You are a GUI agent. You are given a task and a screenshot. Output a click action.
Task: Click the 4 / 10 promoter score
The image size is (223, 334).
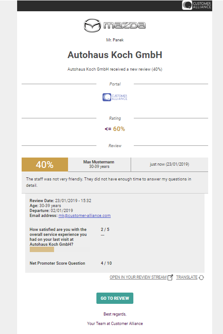pos(106,263)
